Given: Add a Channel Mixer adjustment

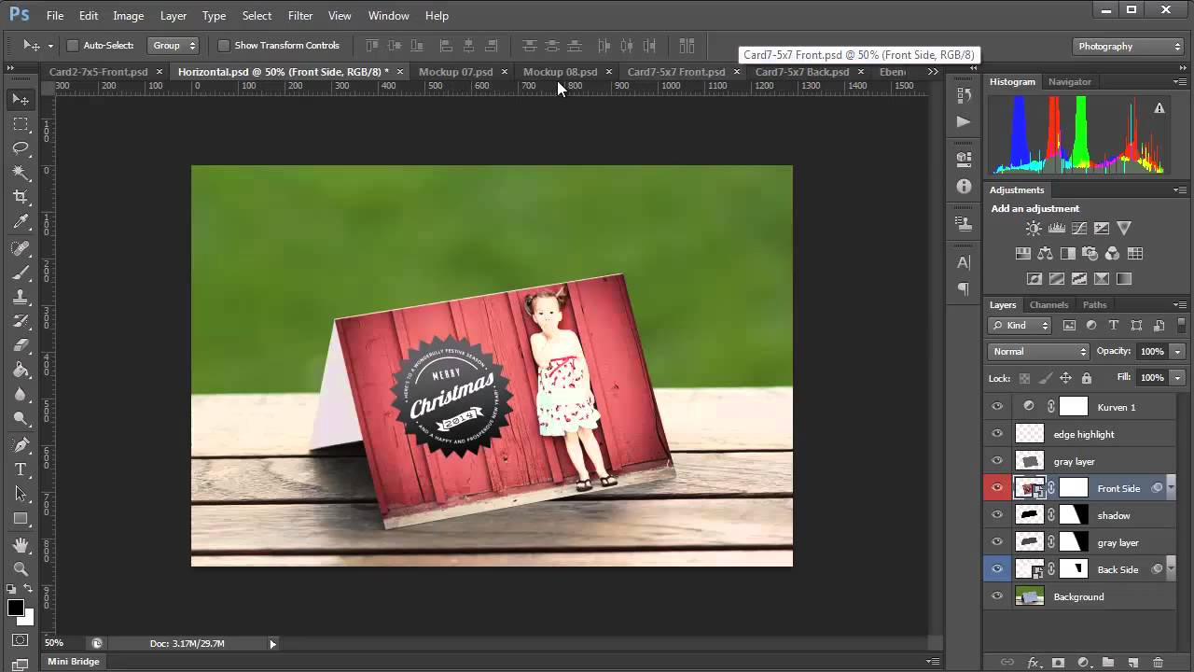Looking at the screenshot, I should click(1112, 253).
